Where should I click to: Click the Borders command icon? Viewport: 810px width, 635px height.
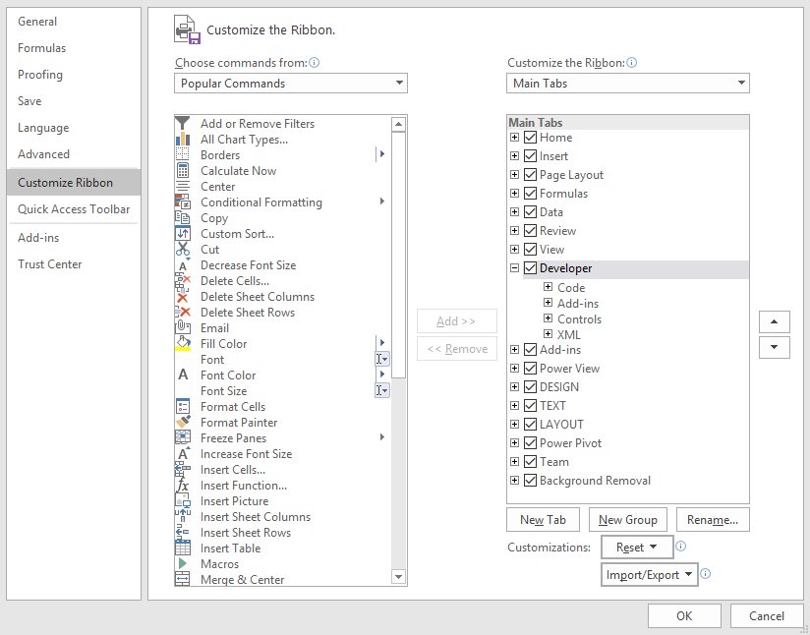[183, 154]
